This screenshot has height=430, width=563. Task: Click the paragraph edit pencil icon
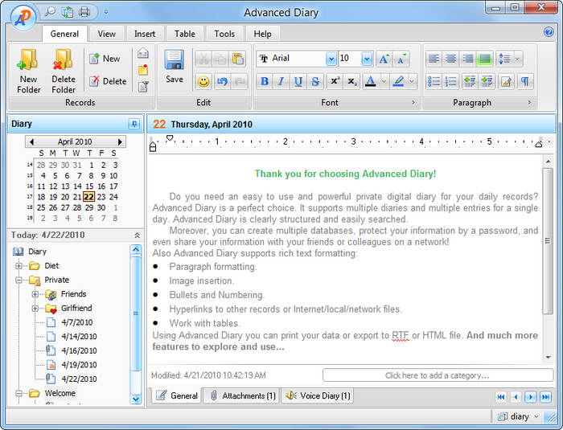point(506,81)
